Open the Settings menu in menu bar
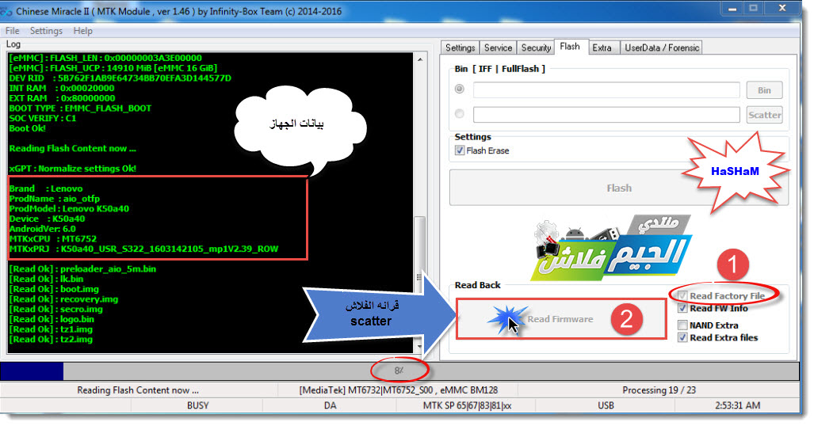 [x=46, y=31]
